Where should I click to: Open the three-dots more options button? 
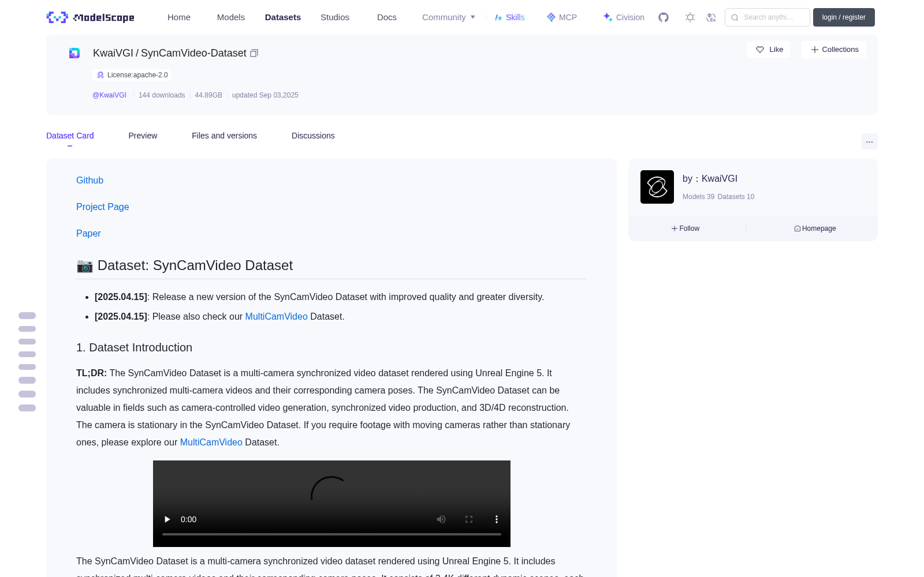(x=869, y=141)
